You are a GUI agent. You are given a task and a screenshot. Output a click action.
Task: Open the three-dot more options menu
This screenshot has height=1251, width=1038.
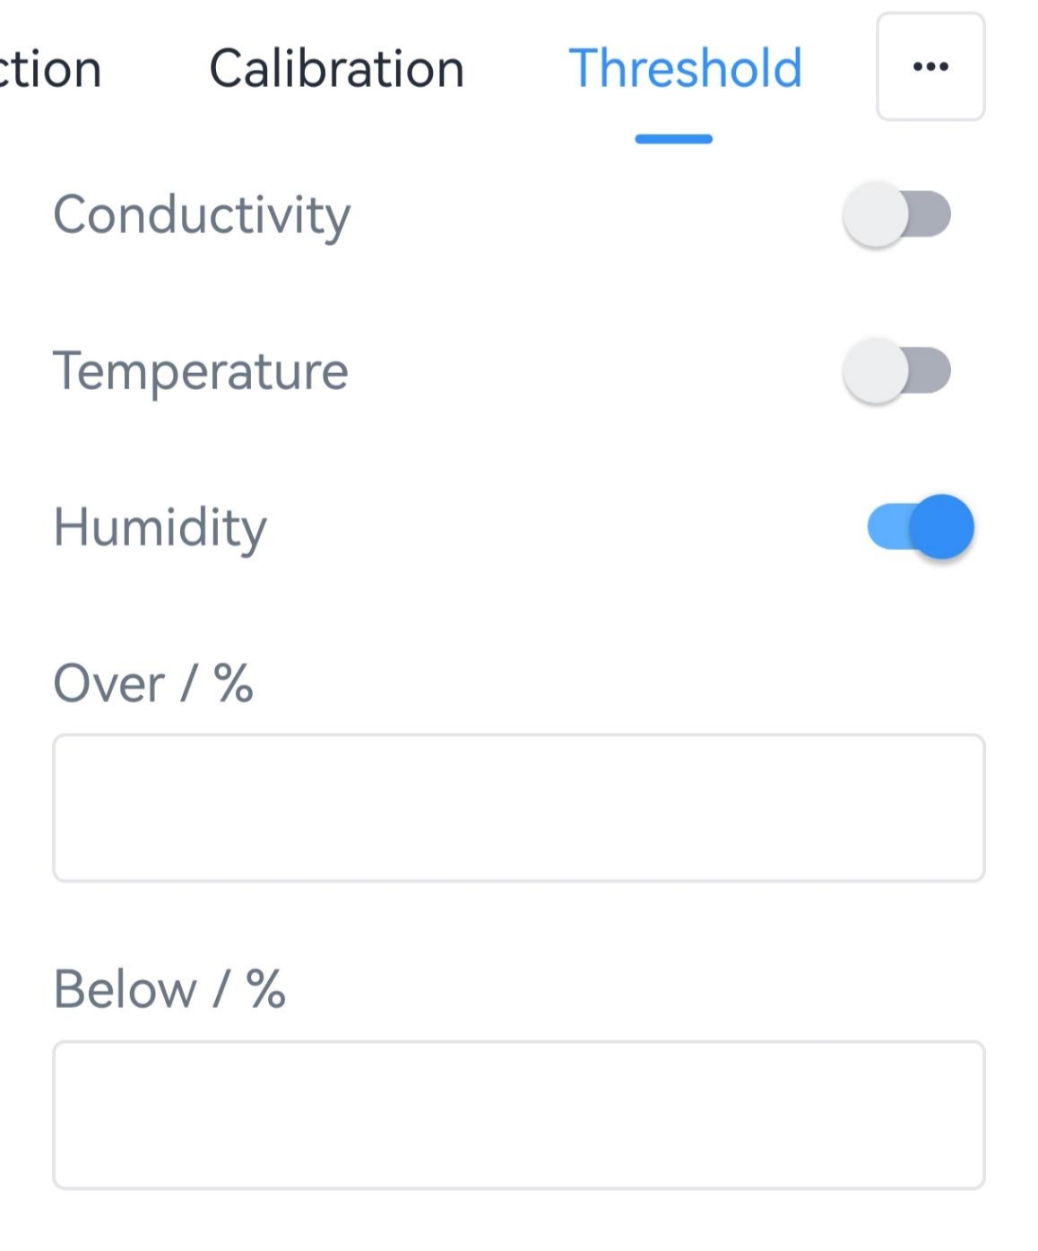(x=930, y=66)
